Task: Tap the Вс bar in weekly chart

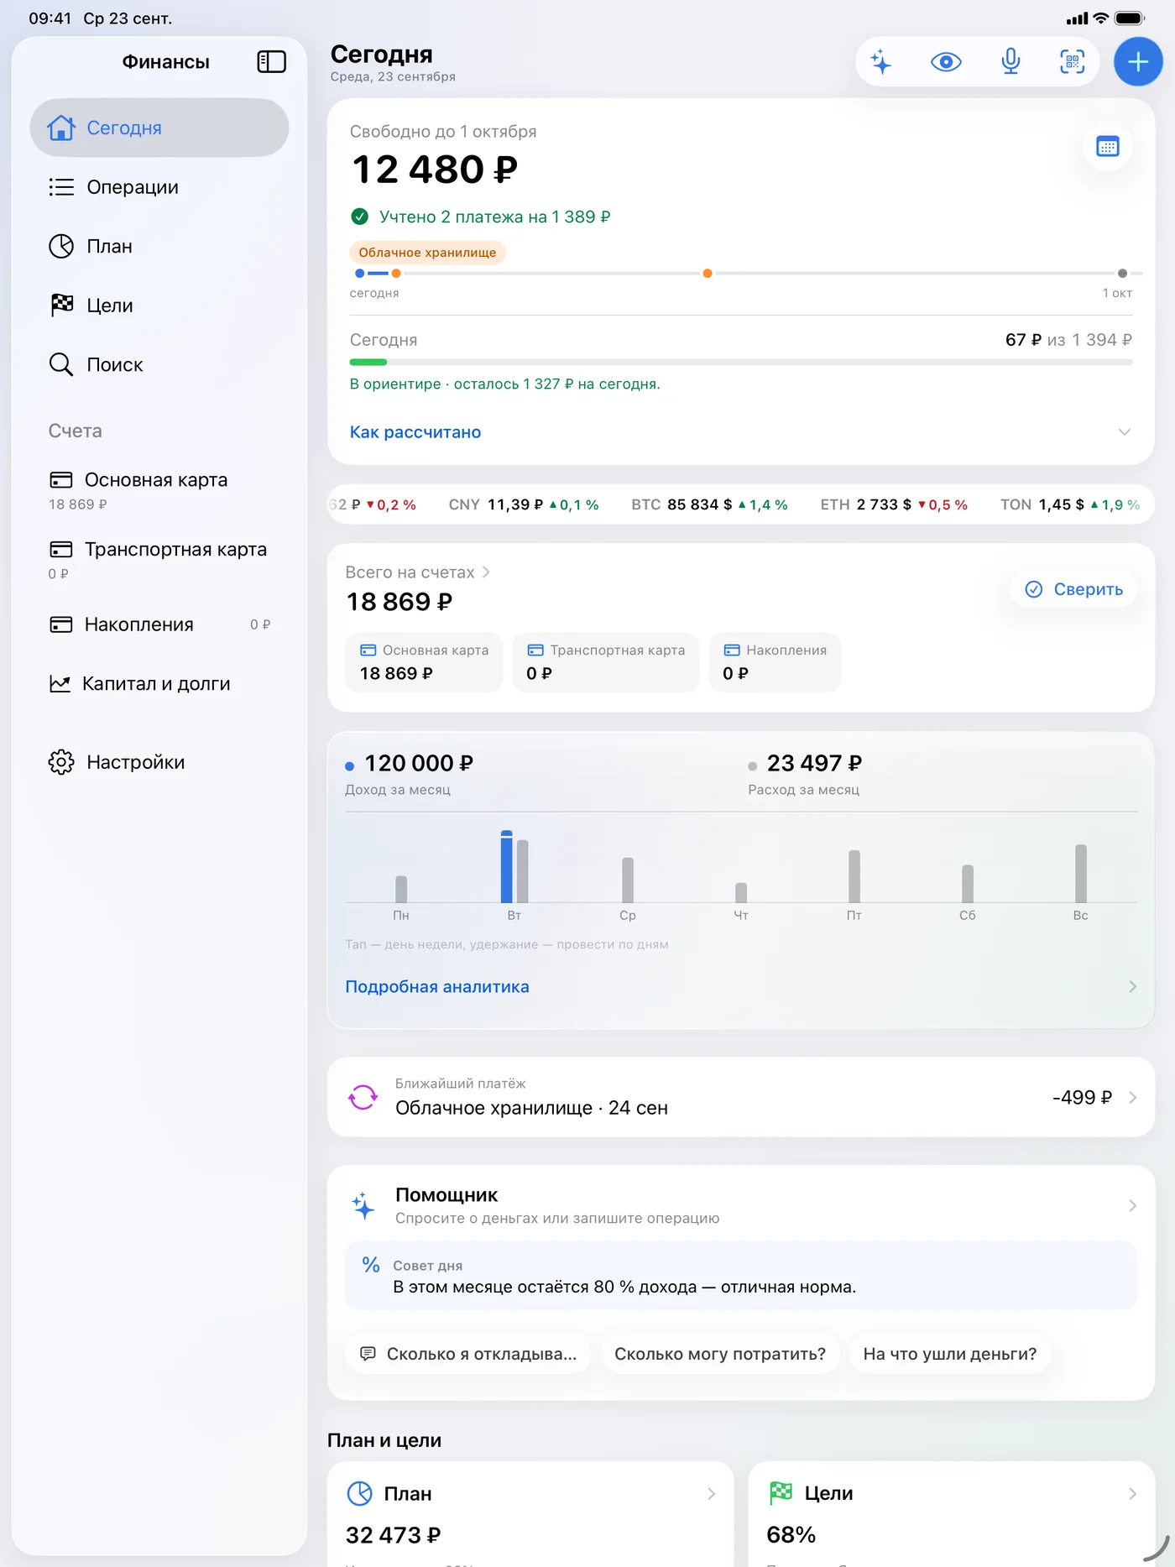Action: [x=1081, y=874]
